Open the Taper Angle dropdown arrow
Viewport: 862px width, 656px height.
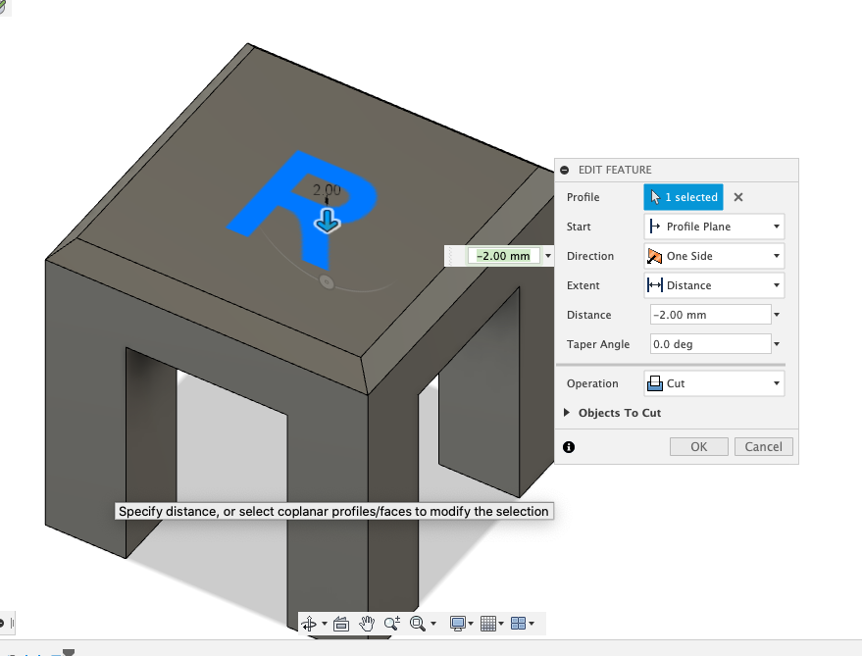tap(777, 344)
